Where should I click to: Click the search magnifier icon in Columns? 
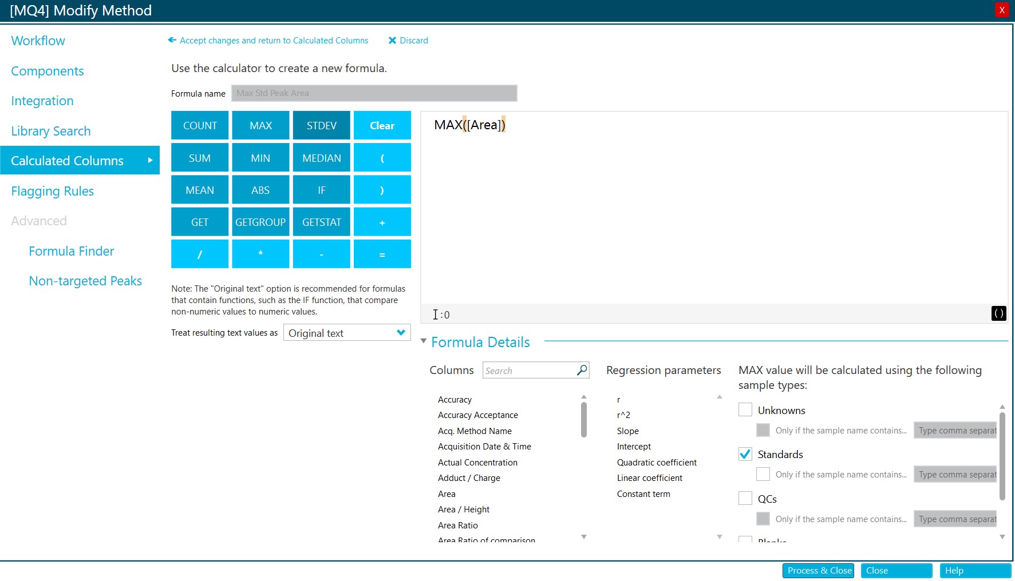[x=582, y=370]
